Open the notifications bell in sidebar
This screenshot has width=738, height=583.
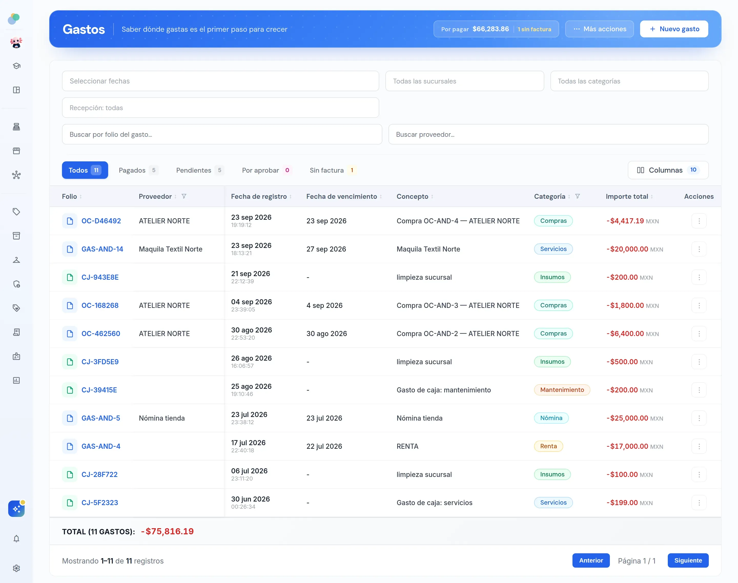16,539
